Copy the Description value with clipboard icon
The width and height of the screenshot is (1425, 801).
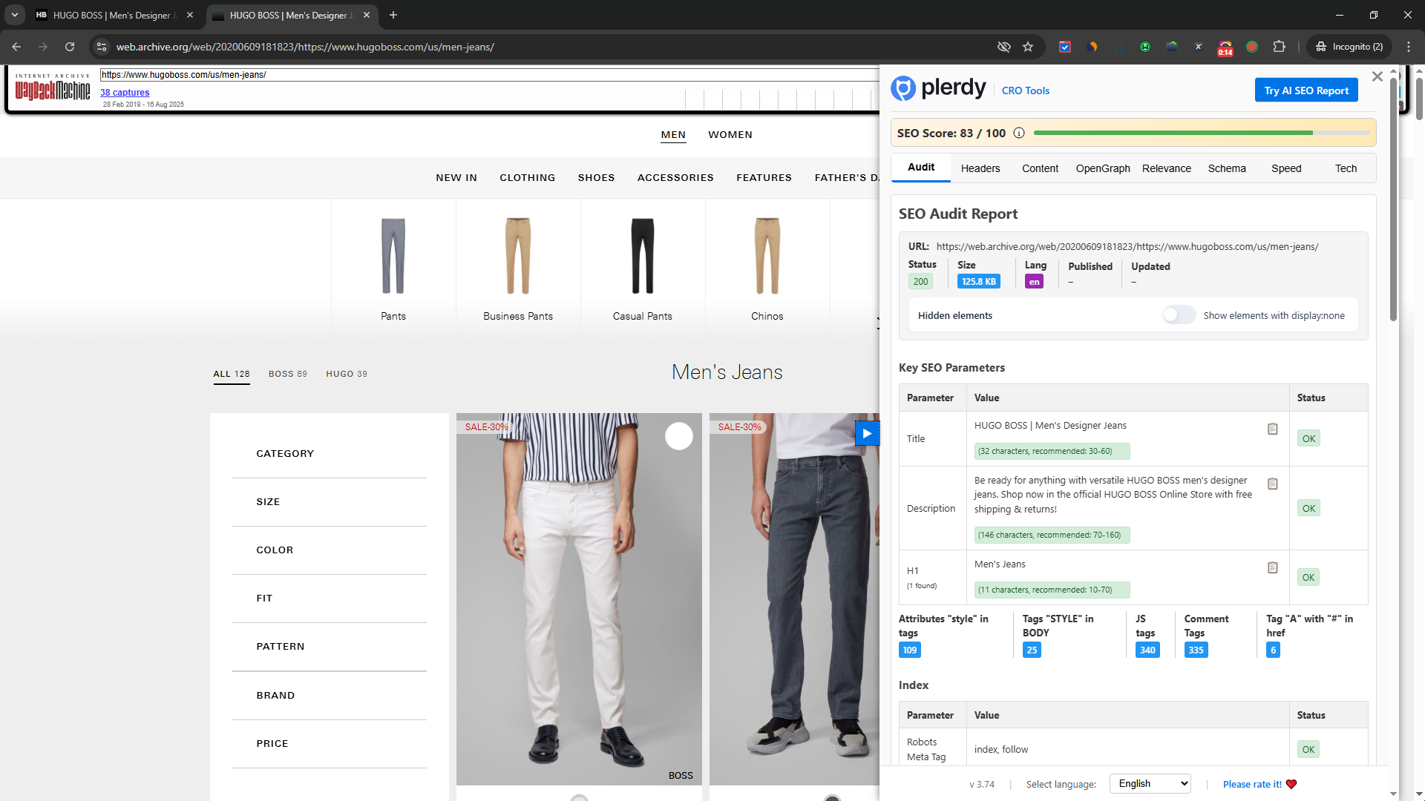[1272, 484]
